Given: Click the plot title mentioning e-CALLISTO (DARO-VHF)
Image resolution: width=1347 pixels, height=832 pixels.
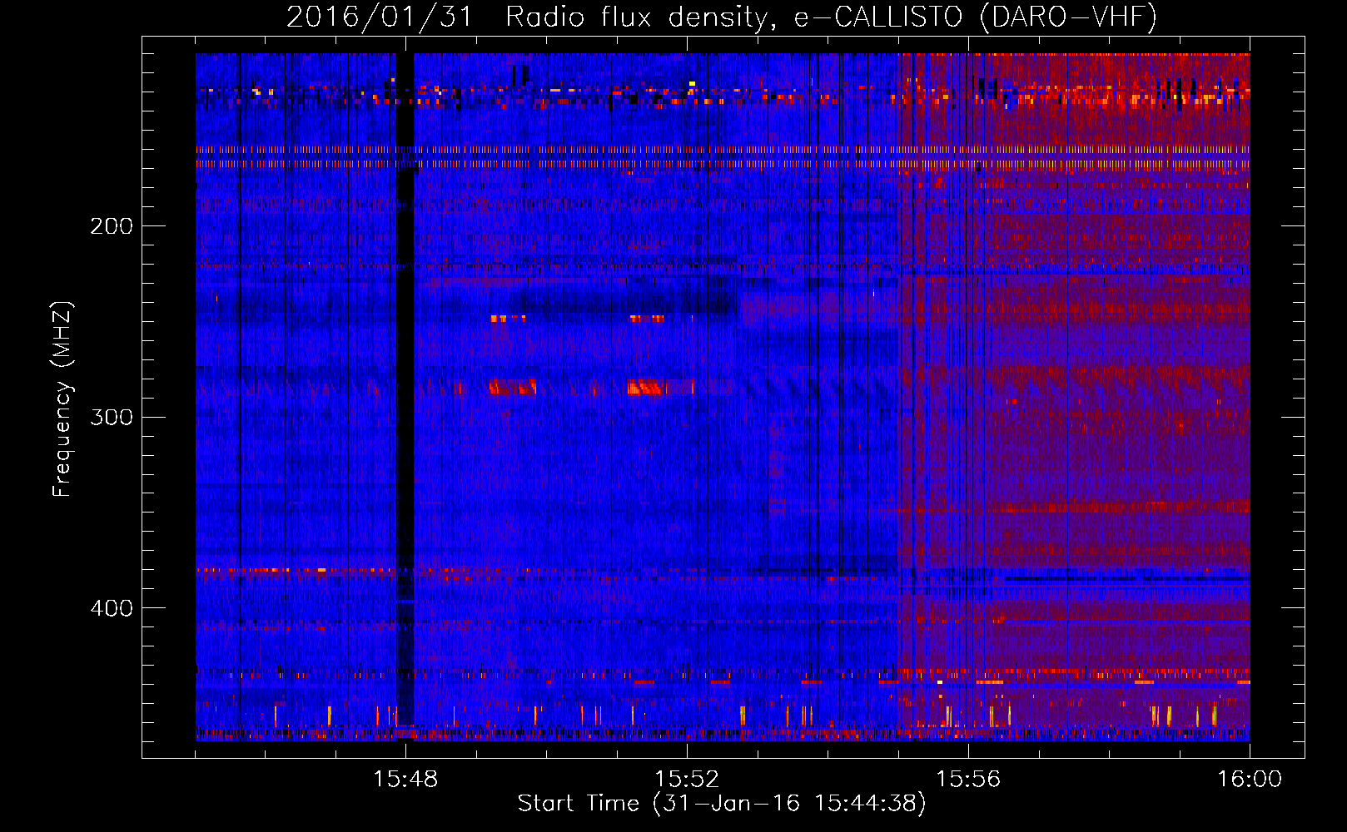Looking at the screenshot, I should point(722,17).
